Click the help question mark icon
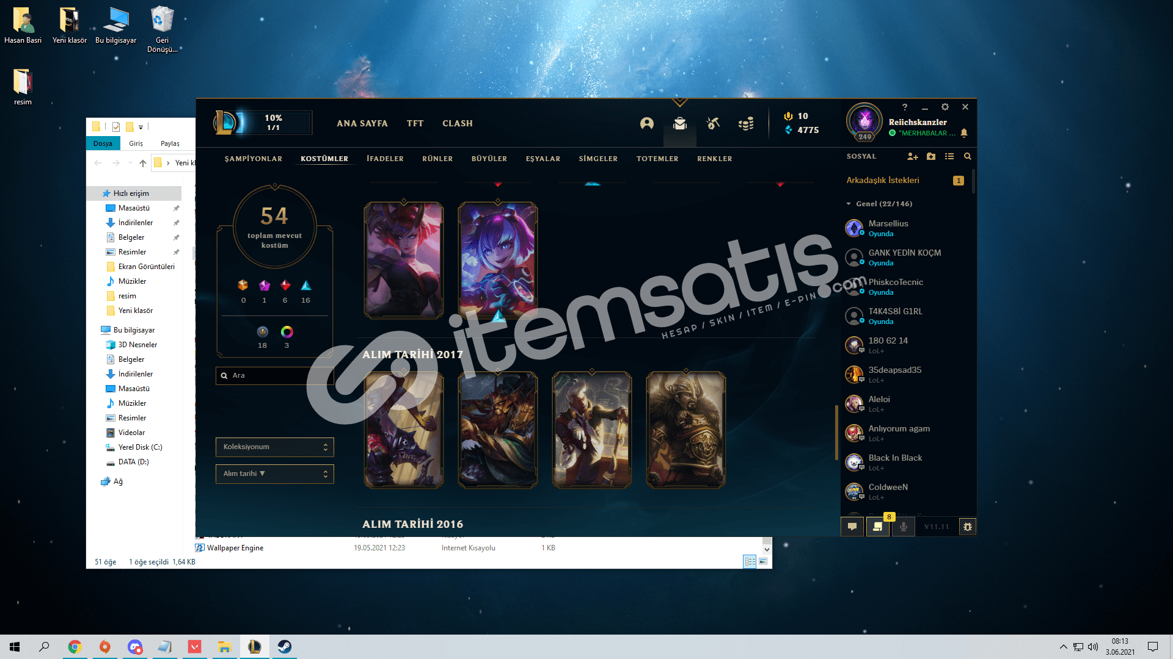Screen dimensions: 1173x659 905,107
